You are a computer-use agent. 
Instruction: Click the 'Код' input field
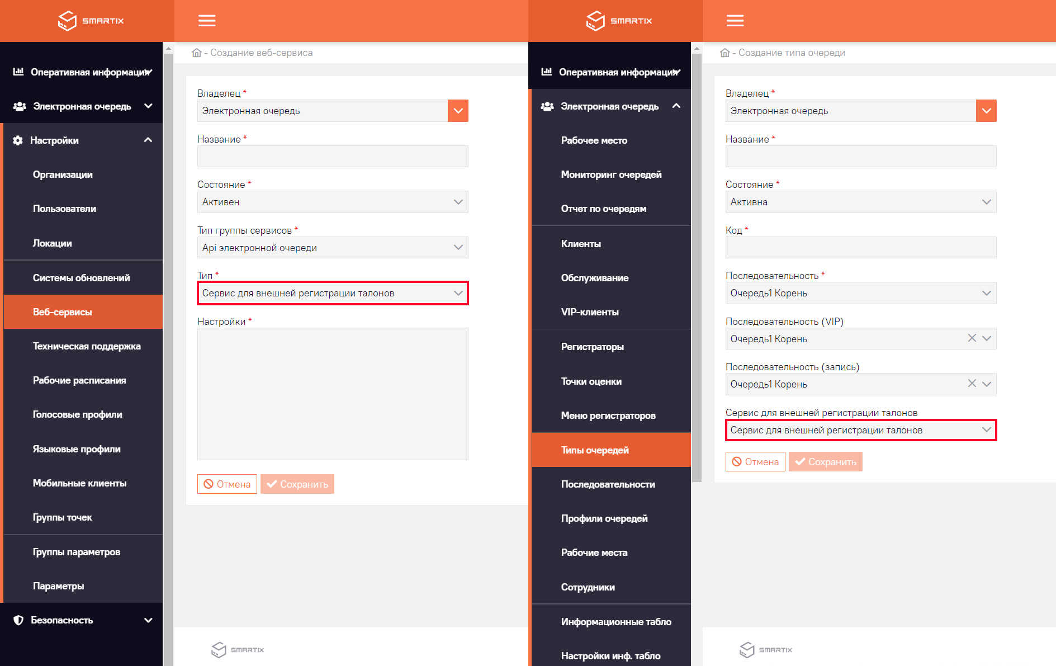[x=861, y=248]
